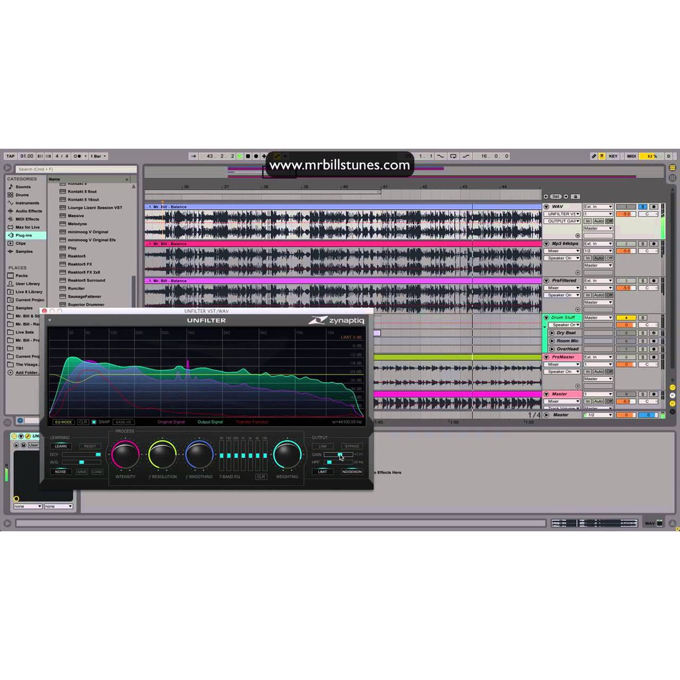Click the Massive plug-in icon

(x=62, y=216)
